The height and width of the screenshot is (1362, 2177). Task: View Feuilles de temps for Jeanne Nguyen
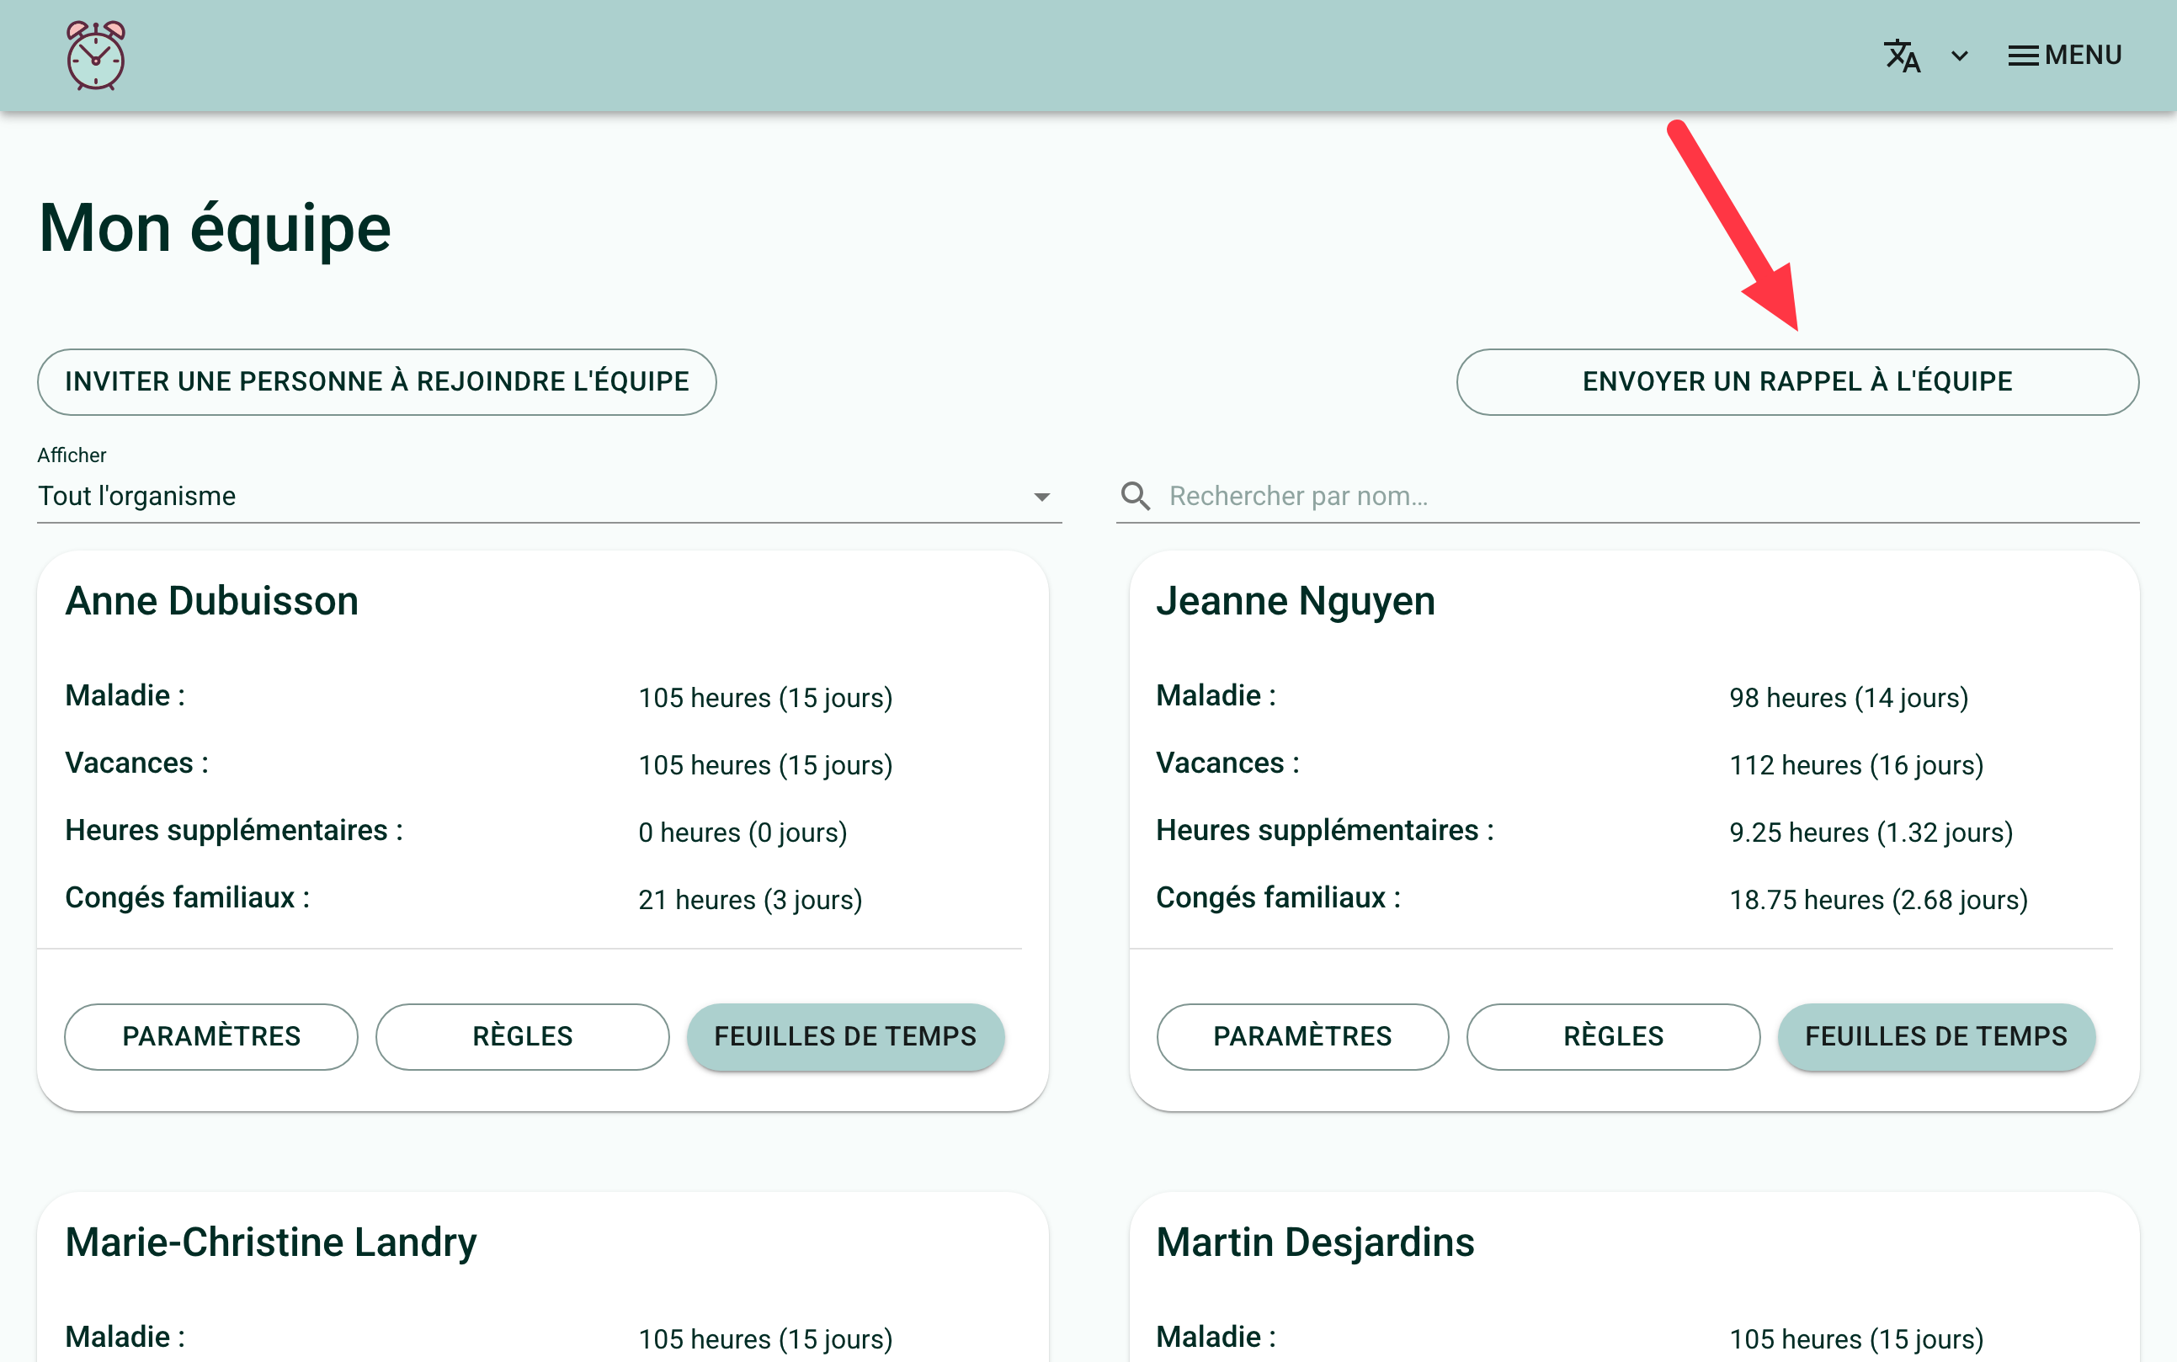tap(1936, 1037)
